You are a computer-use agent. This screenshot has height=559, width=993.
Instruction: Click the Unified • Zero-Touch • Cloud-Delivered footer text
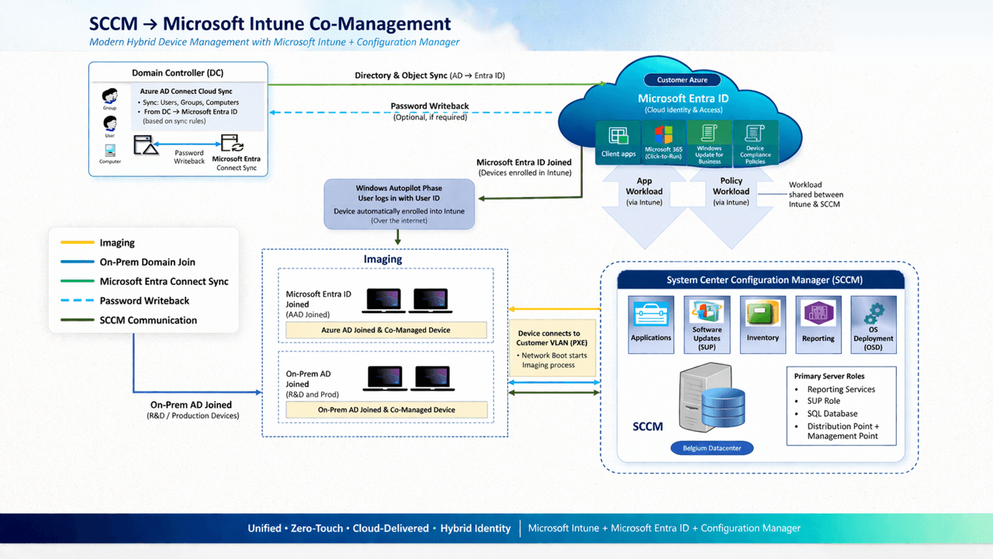tap(379, 528)
